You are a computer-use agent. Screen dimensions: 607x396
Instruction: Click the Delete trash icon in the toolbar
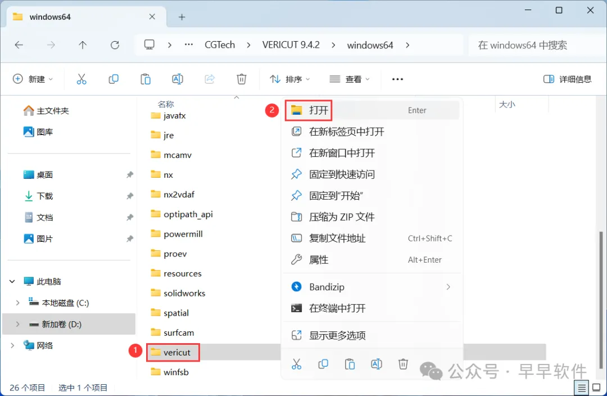click(x=242, y=79)
